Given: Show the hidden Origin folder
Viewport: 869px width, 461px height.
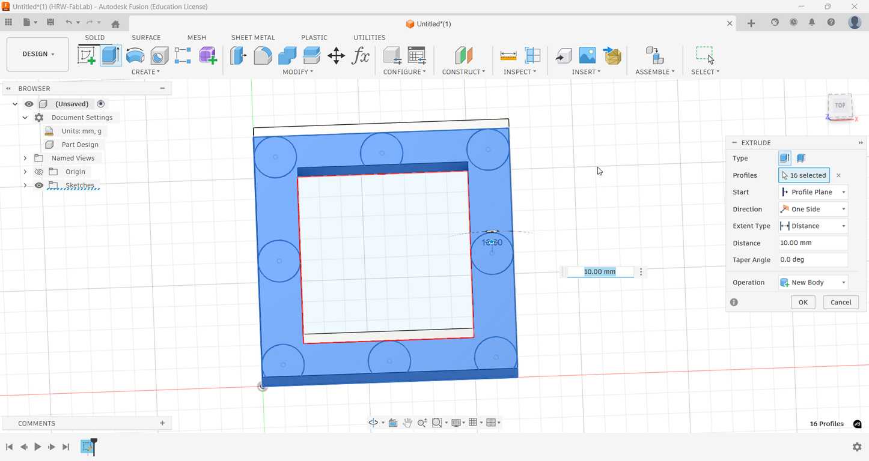Looking at the screenshot, I should tap(39, 172).
